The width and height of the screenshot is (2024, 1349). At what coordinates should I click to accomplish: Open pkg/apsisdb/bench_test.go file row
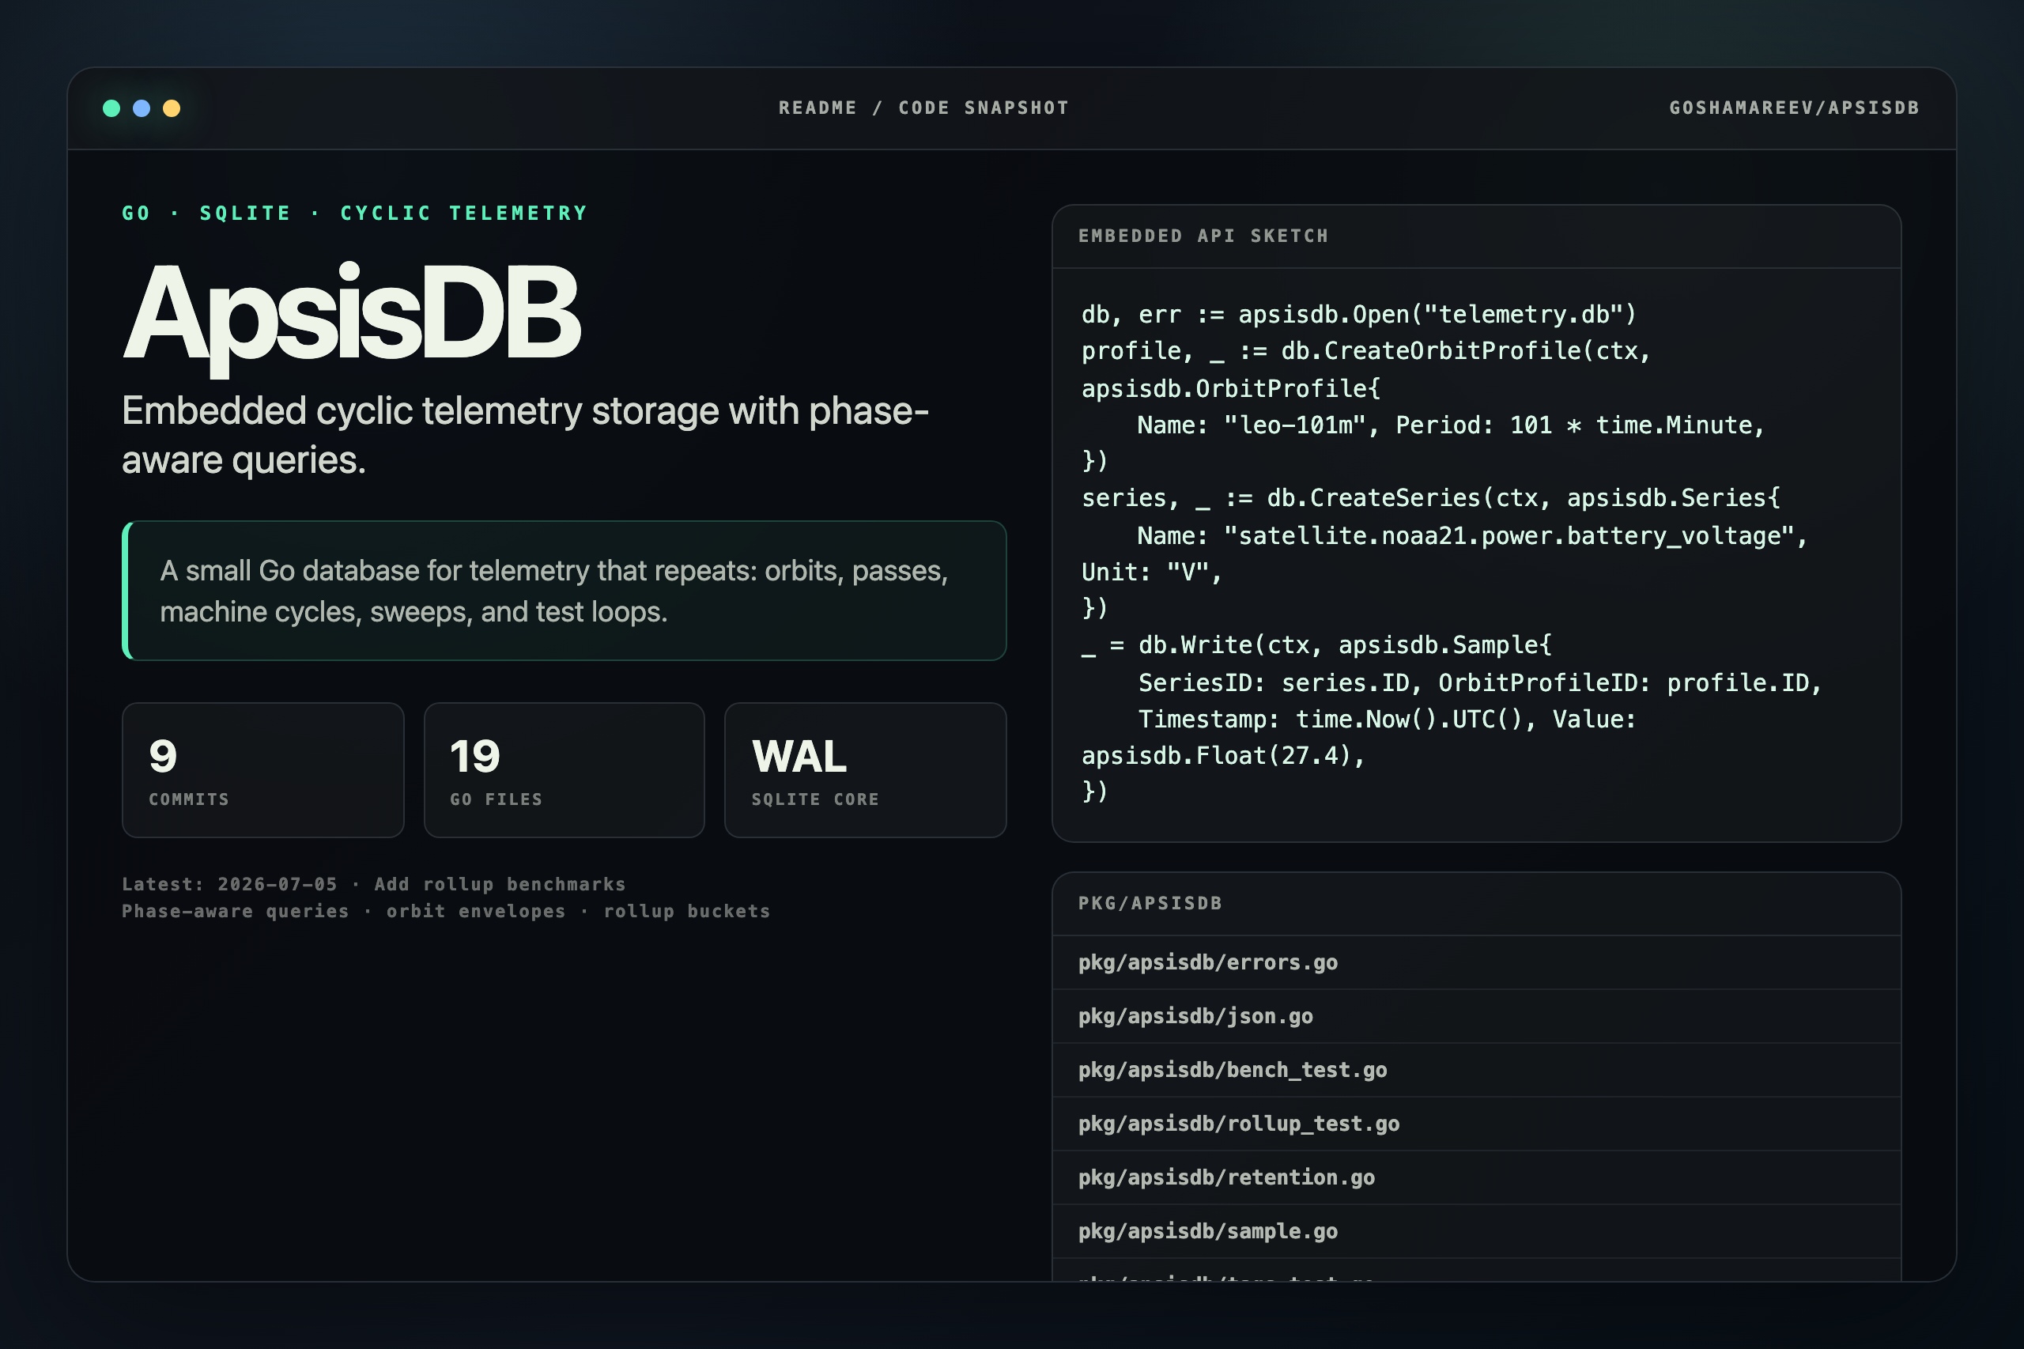click(1476, 1070)
